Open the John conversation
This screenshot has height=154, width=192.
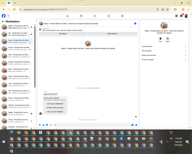tap(17, 85)
